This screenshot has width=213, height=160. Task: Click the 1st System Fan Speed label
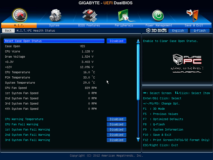tap(22, 93)
